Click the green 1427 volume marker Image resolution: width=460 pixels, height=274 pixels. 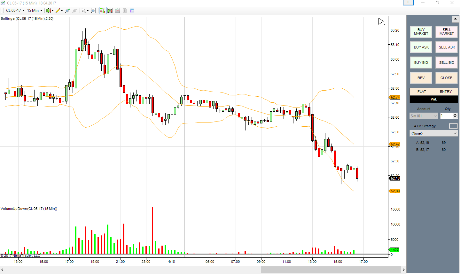[x=394, y=250]
